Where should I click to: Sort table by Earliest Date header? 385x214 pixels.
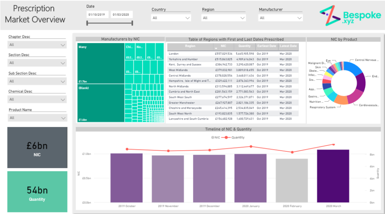click(x=267, y=46)
